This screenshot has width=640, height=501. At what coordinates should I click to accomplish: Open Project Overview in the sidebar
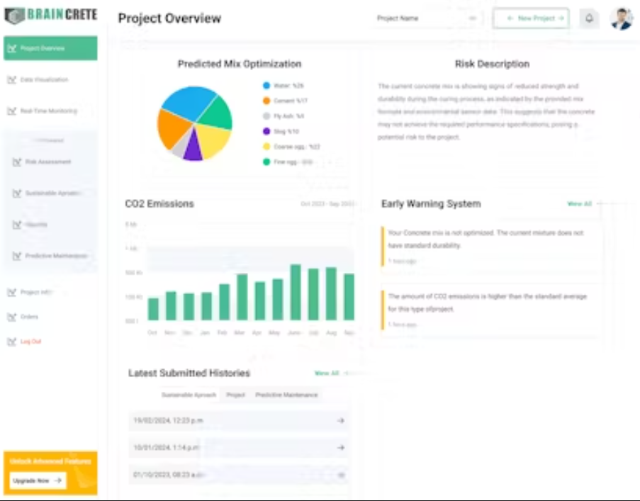(50, 48)
